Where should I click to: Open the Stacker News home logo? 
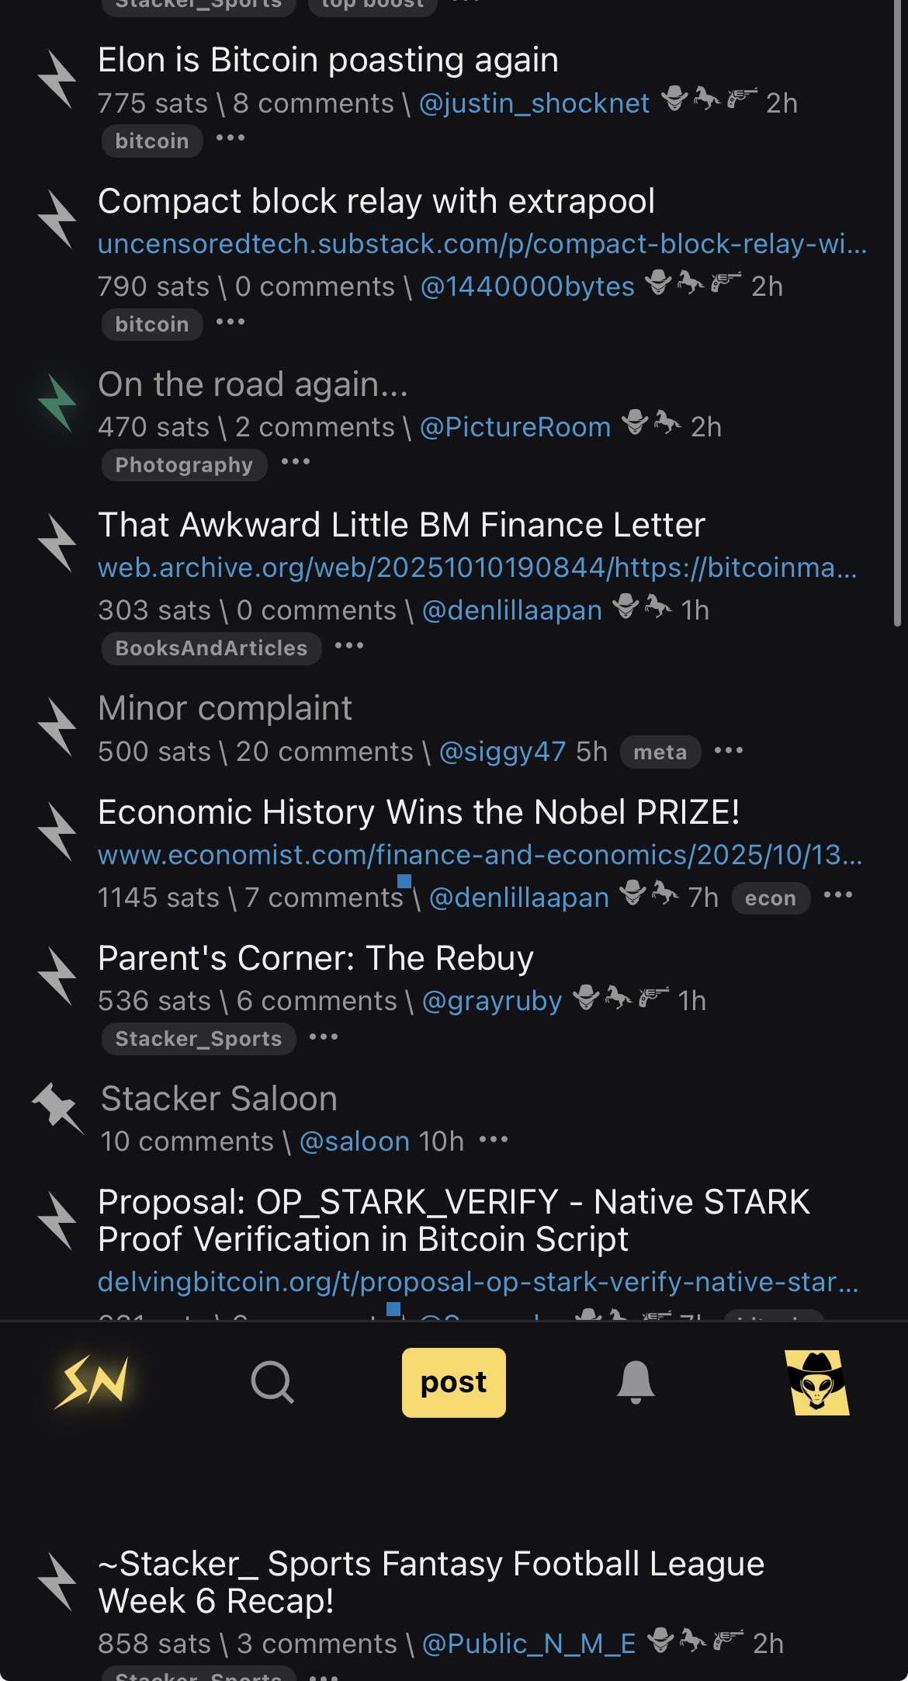click(92, 1382)
